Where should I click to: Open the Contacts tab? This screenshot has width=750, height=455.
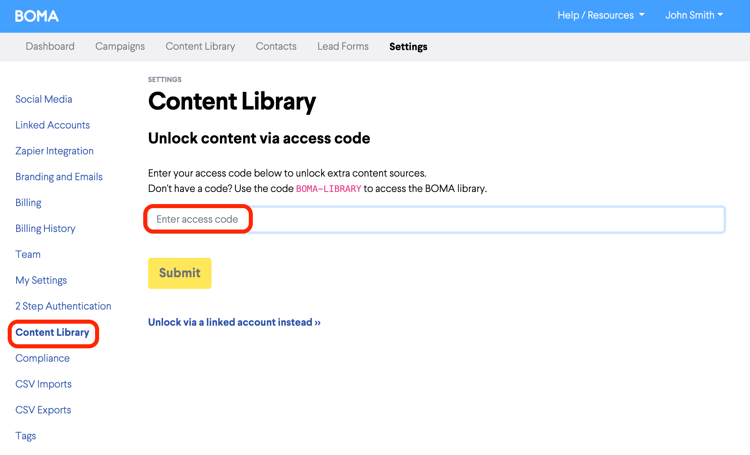(276, 46)
